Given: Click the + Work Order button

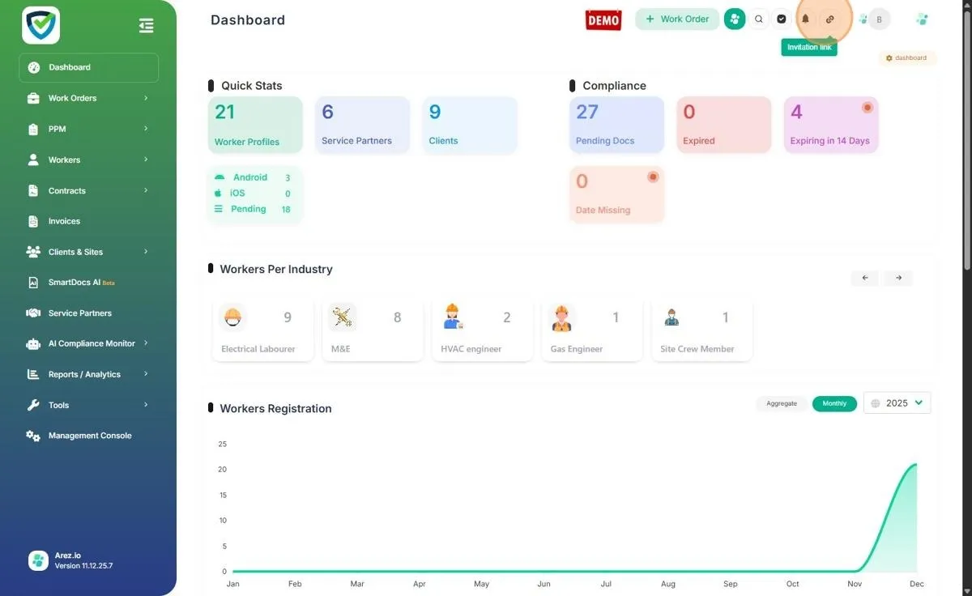Looking at the screenshot, I should click(676, 19).
